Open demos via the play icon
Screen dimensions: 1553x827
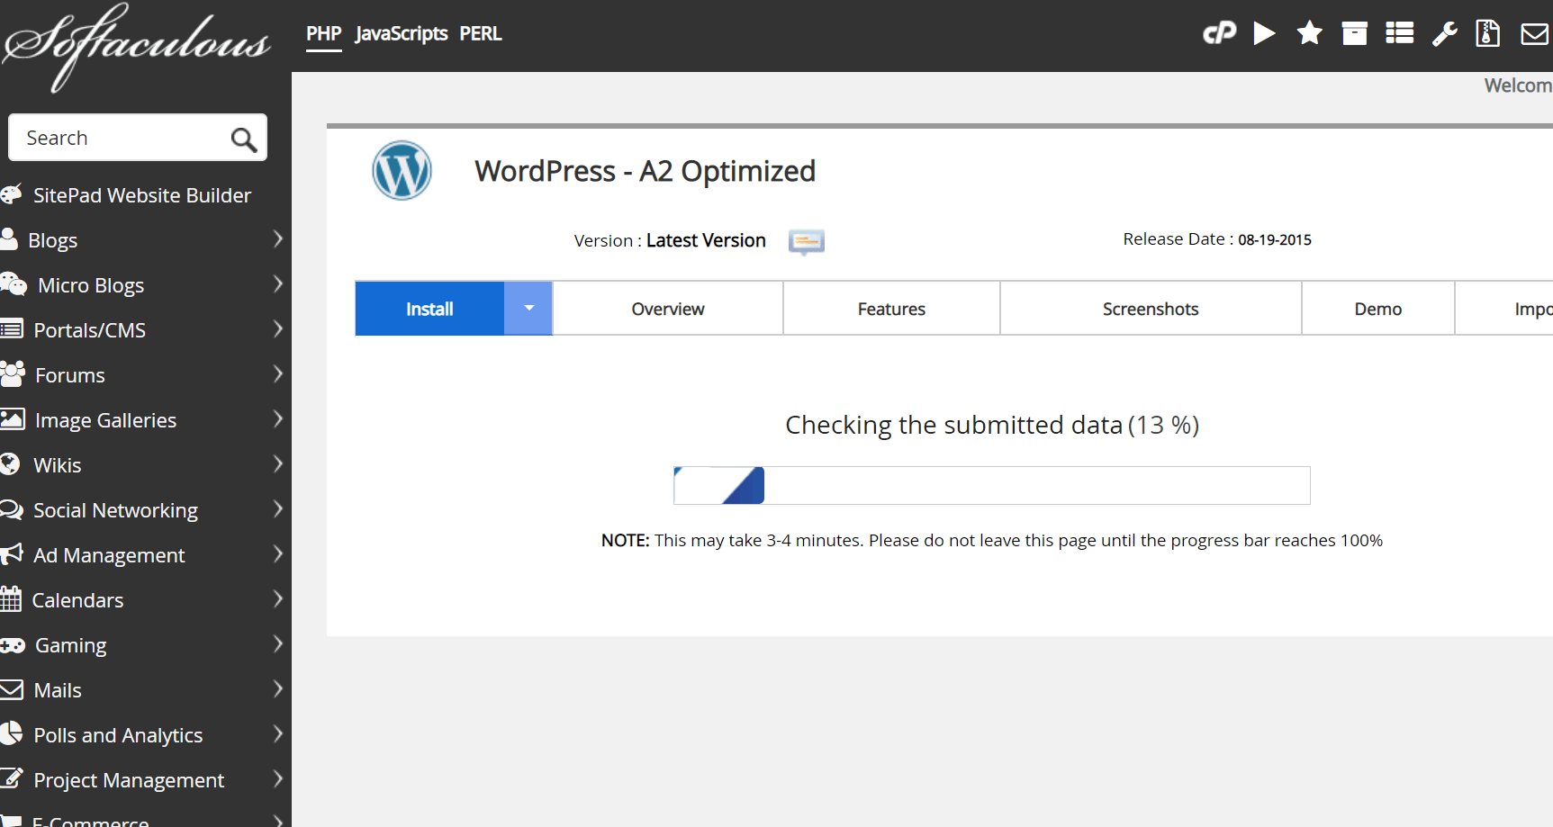1264,33
